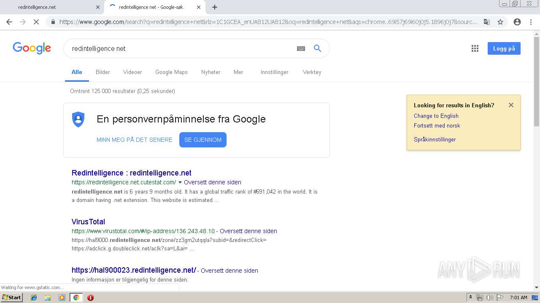Click the browser back arrow
This screenshot has height=303, width=540.
pos(9,22)
